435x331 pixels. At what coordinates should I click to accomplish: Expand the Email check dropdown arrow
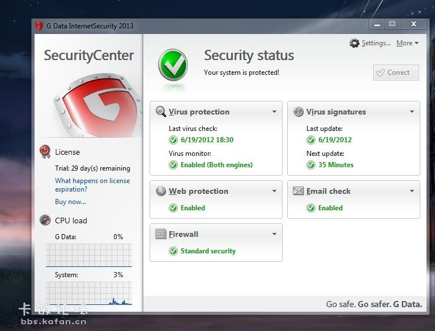click(x=412, y=191)
